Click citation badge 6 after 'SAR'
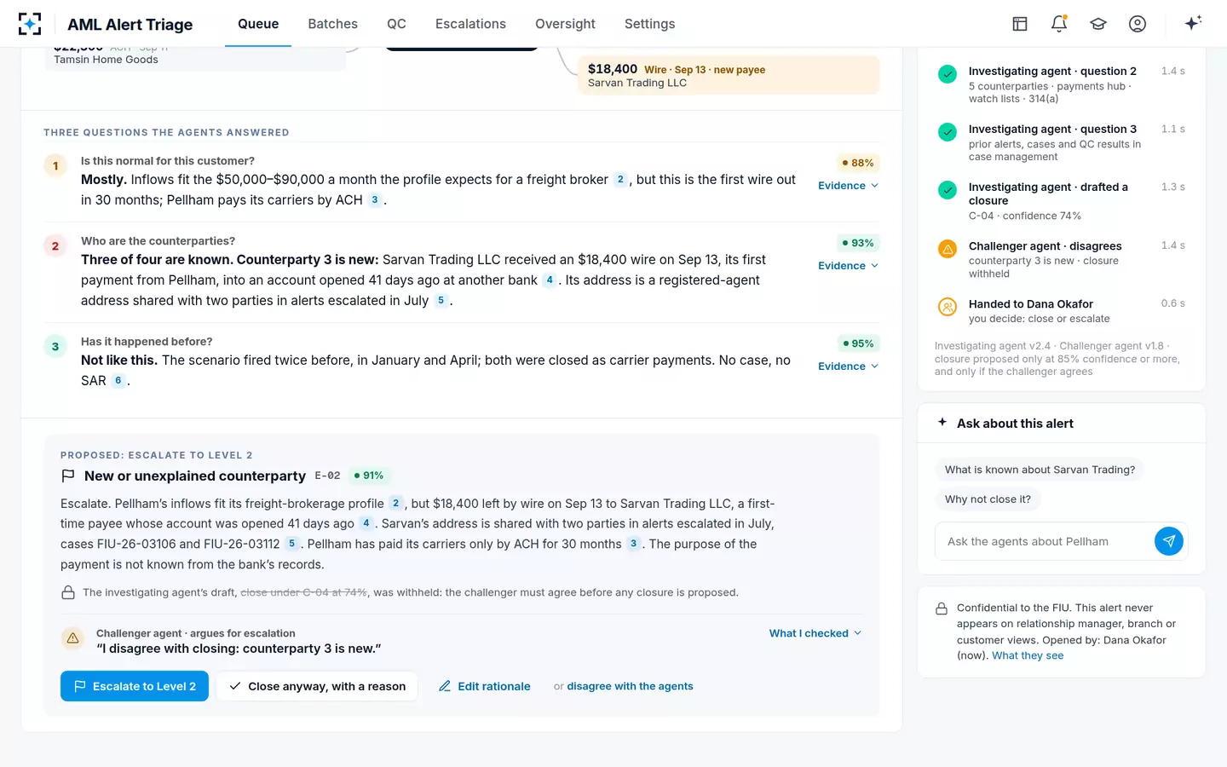Image resolution: width=1227 pixels, height=767 pixels. coord(118,381)
